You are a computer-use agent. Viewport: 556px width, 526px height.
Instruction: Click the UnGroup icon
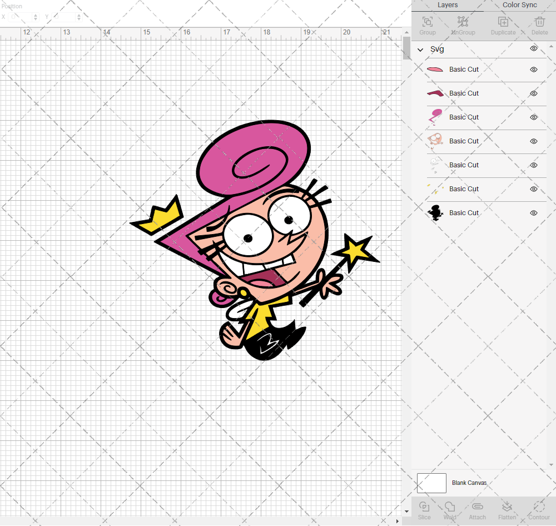(463, 22)
